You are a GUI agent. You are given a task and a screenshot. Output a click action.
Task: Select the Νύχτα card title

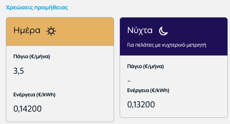[140, 30]
